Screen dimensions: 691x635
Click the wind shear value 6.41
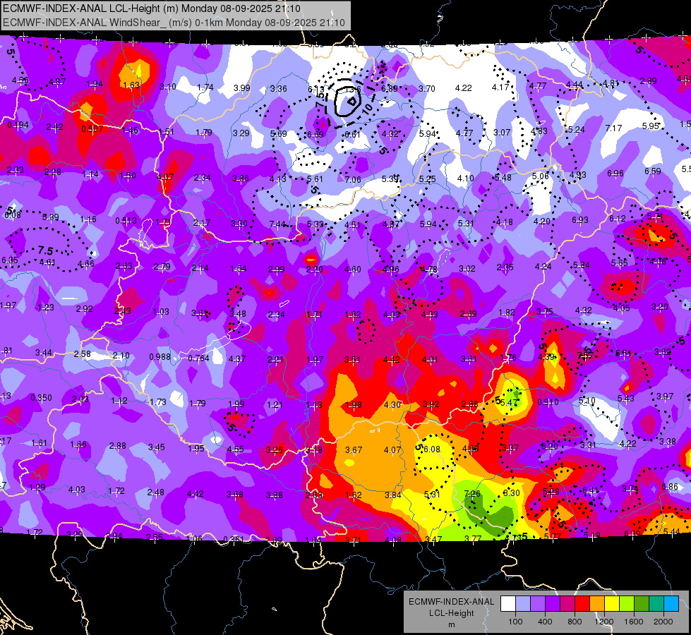click(x=591, y=490)
